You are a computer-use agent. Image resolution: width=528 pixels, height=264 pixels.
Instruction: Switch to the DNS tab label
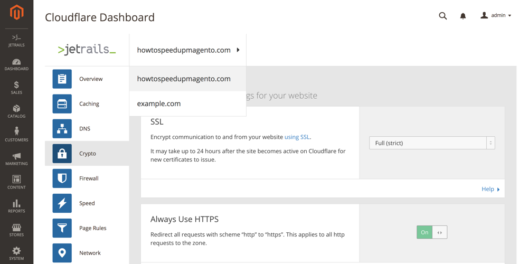click(x=85, y=129)
